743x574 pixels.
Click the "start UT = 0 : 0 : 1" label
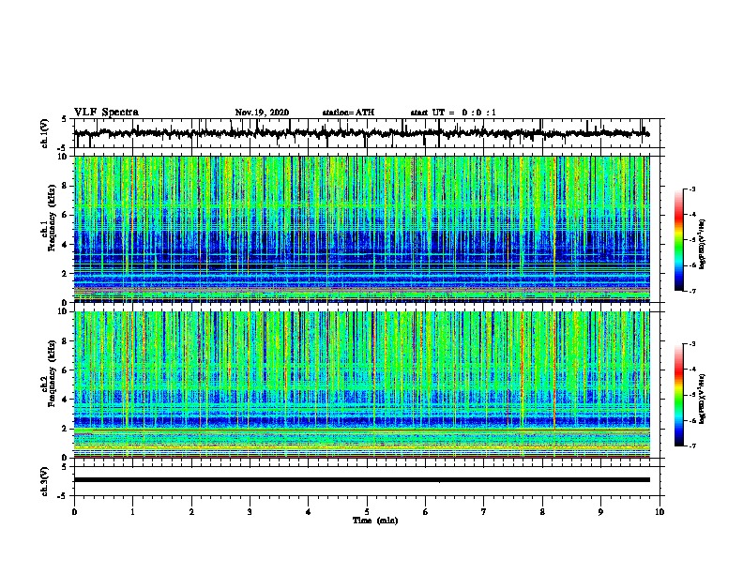pyautogui.click(x=453, y=113)
